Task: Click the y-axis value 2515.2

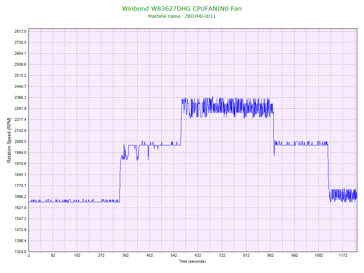Action: click(x=20, y=75)
